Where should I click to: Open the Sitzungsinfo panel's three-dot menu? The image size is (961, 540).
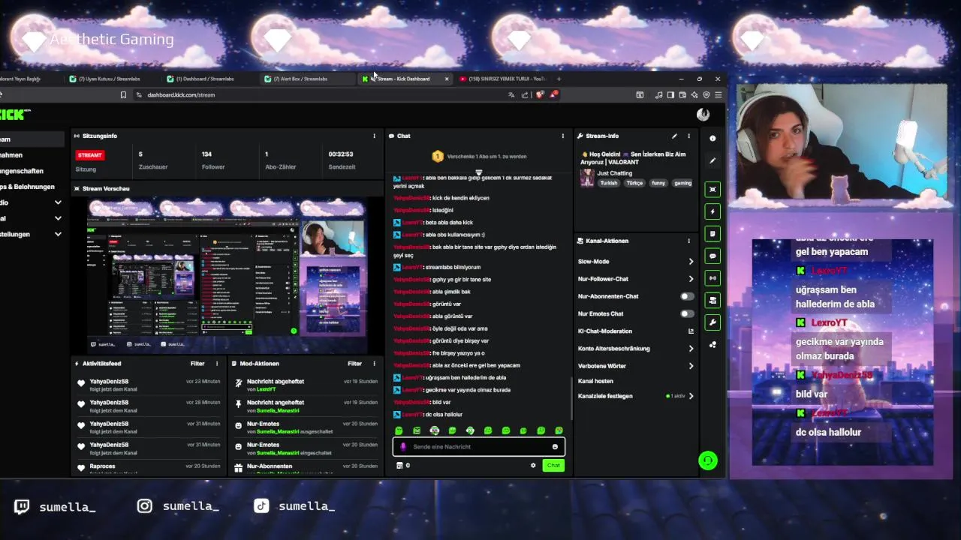click(x=374, y=136)
